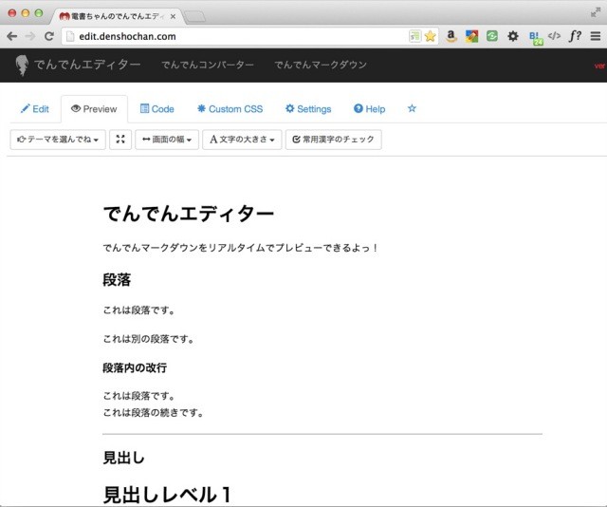Open the でんでんコンバーター link
This screenshot has height=507, width=607.
[x=208, y=65]
